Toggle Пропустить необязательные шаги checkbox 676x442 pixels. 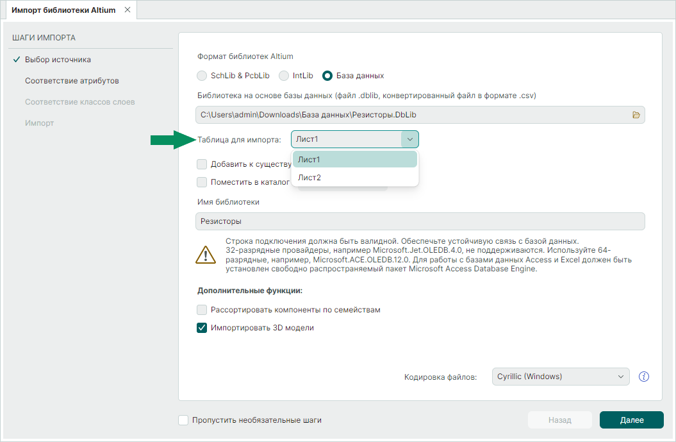pyautogui.click(x=183, y=420)
